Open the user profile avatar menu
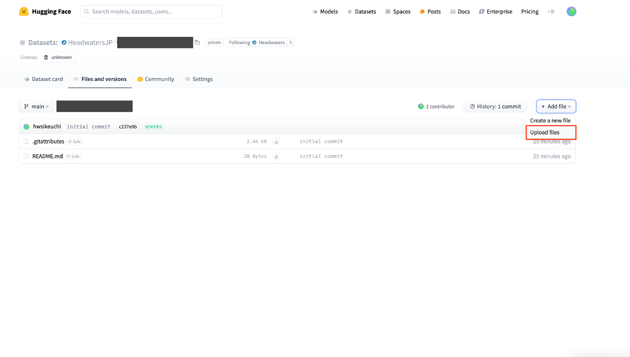 coord(571,12)
